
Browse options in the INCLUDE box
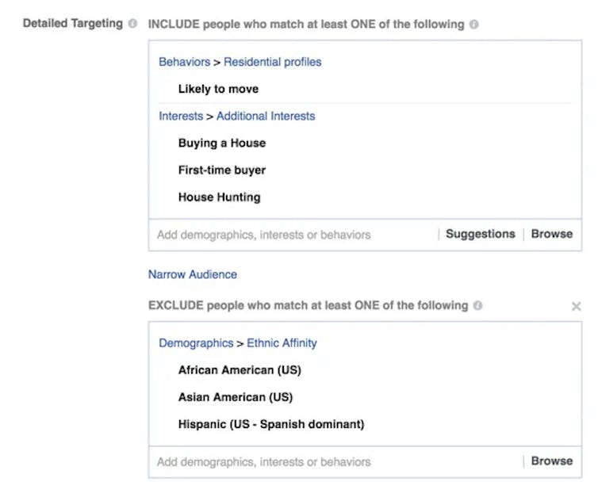[x=552, y=234]
